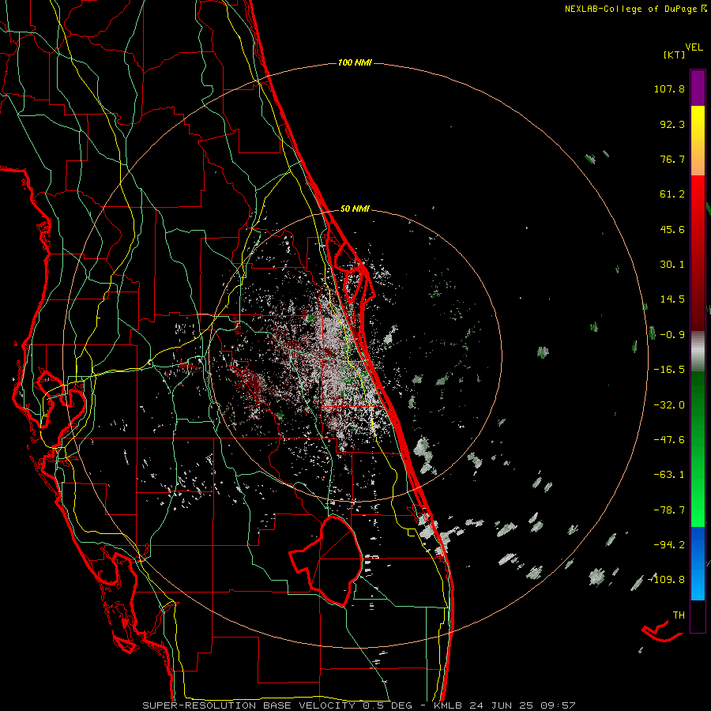Click the 14.5 velocity scale label

672,299
